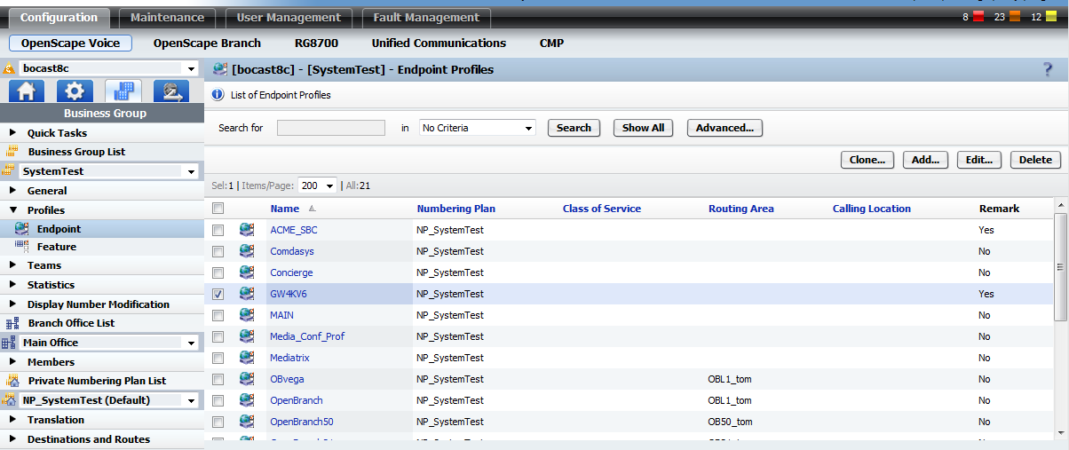Open the CMP menu

click(551, 43)
